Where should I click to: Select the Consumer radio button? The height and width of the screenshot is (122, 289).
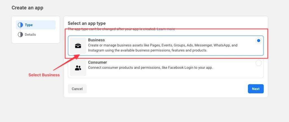tap(259, 63)
